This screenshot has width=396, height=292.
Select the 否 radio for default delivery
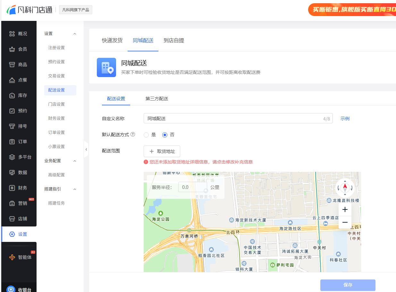pos(165,135)
